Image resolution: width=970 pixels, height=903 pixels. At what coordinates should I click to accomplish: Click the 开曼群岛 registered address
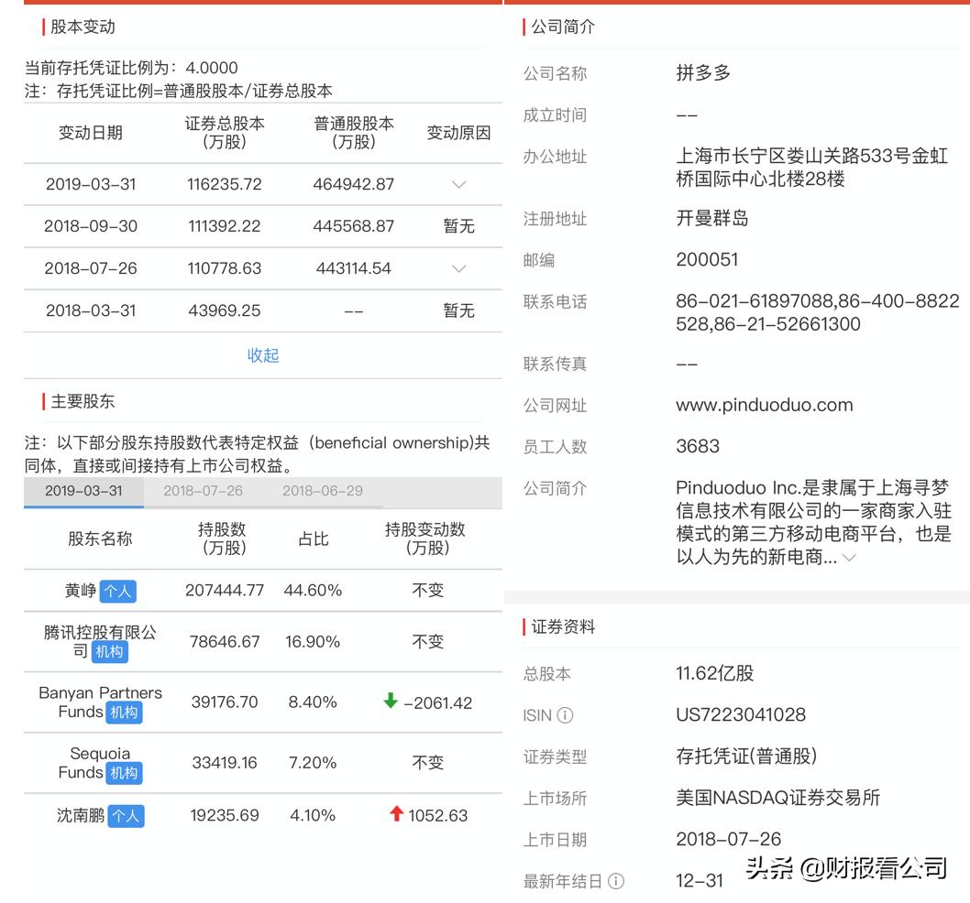[712, 218]
